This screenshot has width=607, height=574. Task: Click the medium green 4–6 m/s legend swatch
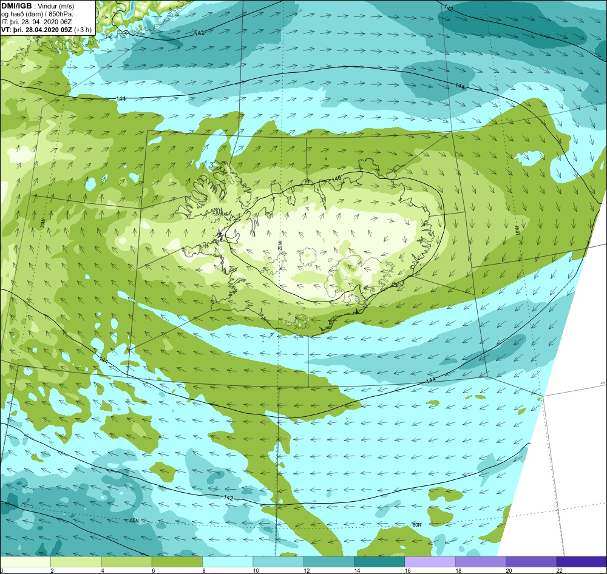coord(126,561)
